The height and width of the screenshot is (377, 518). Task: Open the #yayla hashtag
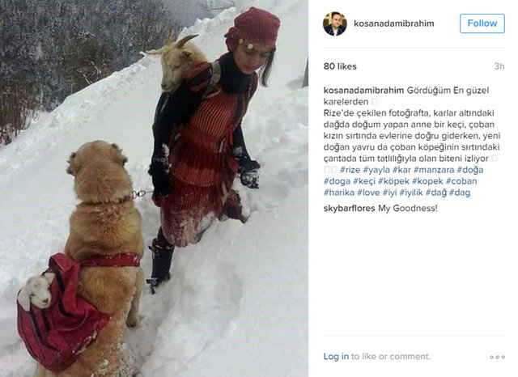tap(376, 170)
